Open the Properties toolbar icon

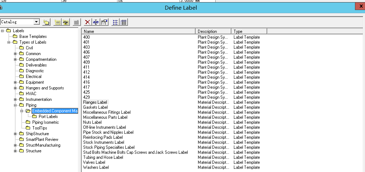[105, 22]
